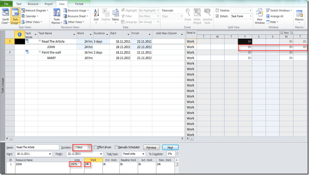Switch to the Resource ribbon tab
The width and height of the screenshot is (309, 175).
point(33,4)
